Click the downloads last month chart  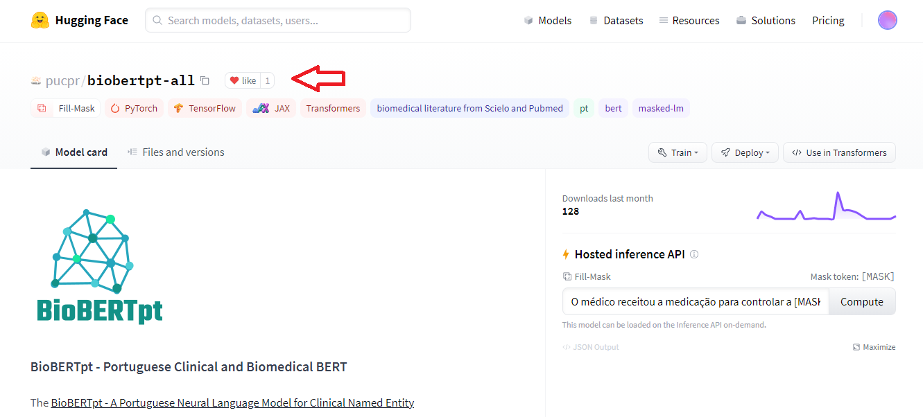tap(826, 206)
